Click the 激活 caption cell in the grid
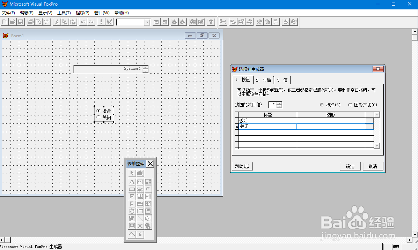The width and height of the screenshot is (418, 250). [267, 121]
